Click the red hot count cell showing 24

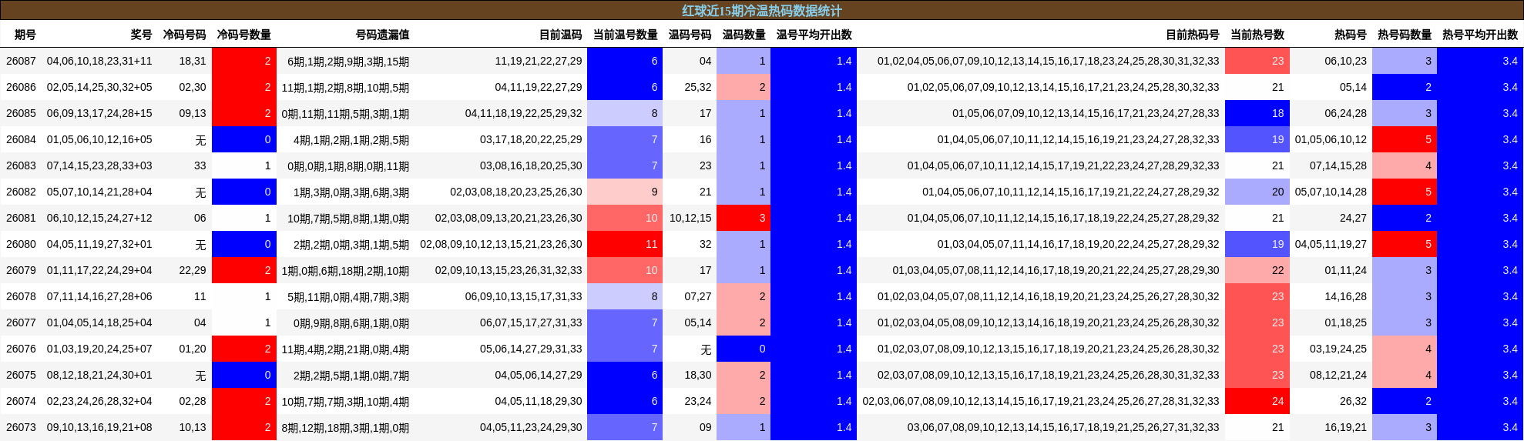click(x=1257, y=401)
